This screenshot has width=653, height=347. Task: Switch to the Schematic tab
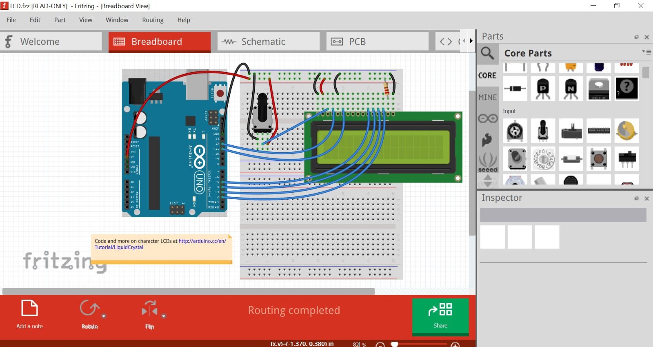tap(268, 42)
